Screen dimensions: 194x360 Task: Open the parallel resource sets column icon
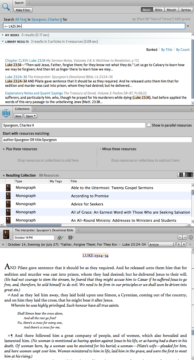tap(71, 238)
